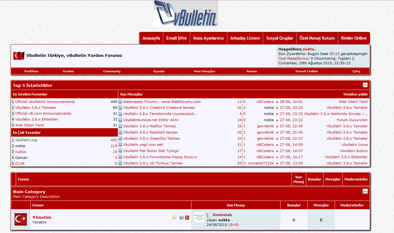Click the blue share icon next to RSS
394x233 pixels.
point(181,217)
